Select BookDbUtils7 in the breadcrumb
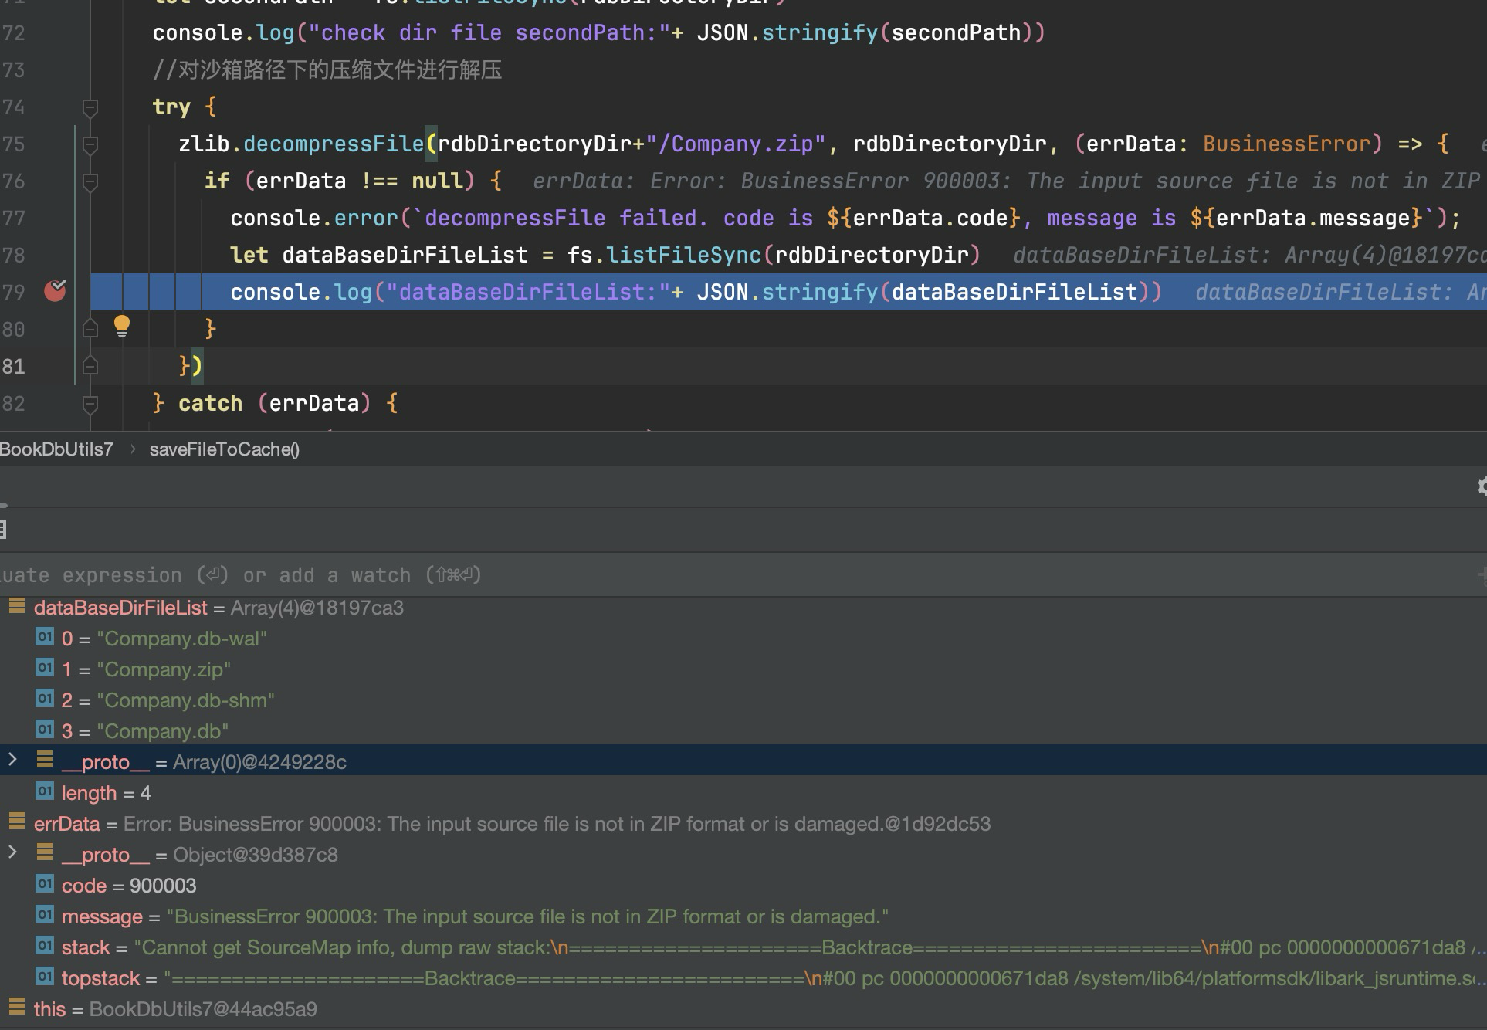 56,449
